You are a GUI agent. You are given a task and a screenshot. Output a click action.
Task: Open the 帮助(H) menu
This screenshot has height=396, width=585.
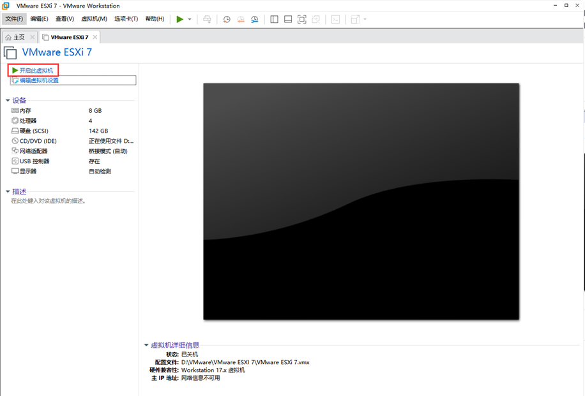(x=155, y=19)
